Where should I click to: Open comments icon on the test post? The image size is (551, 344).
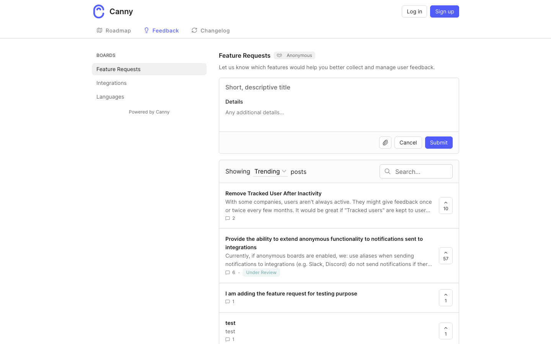(x=228, y=339)
